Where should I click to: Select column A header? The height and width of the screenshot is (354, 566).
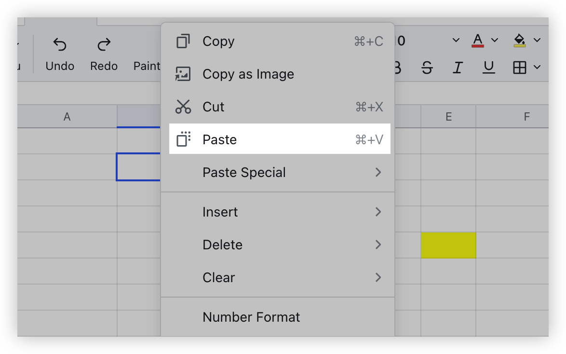(x=67, y=116)
